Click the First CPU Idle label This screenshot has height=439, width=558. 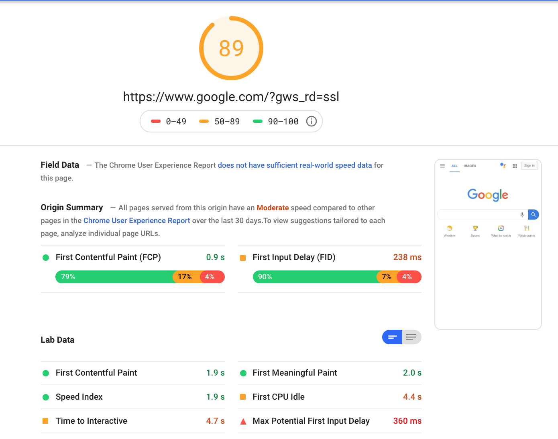tap(279, 397)
